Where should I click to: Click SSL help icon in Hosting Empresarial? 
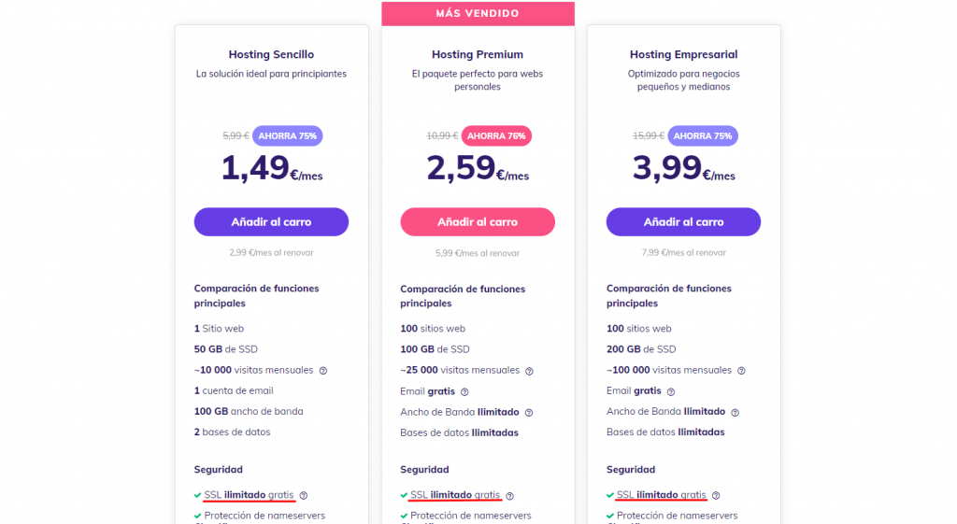click(x=716, y=496)
